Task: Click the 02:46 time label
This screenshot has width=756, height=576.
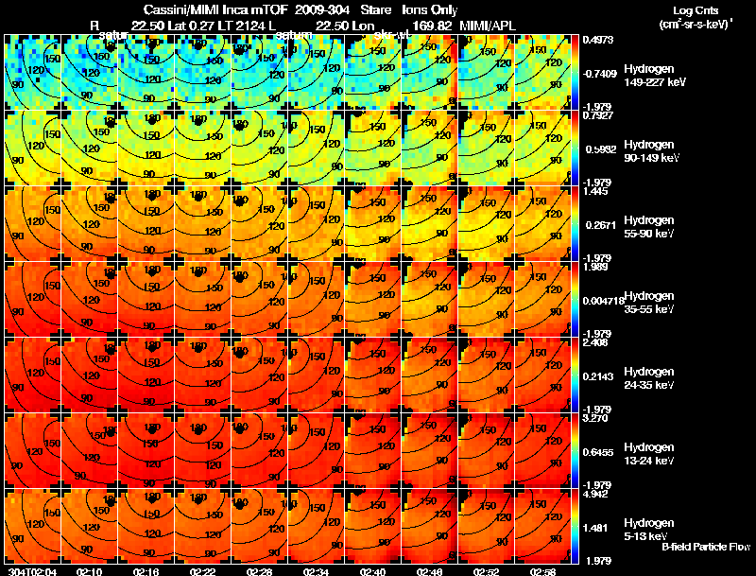Action: tap(430, 571)
